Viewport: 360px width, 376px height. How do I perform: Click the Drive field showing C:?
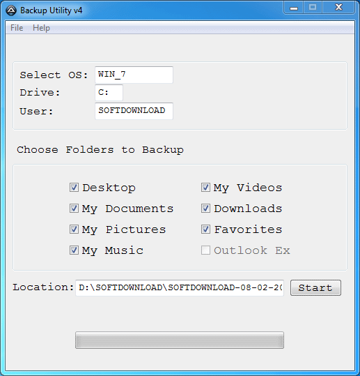pos(109,93)
